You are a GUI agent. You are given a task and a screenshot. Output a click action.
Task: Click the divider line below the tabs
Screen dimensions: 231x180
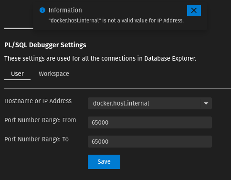[x=117, y=88]
